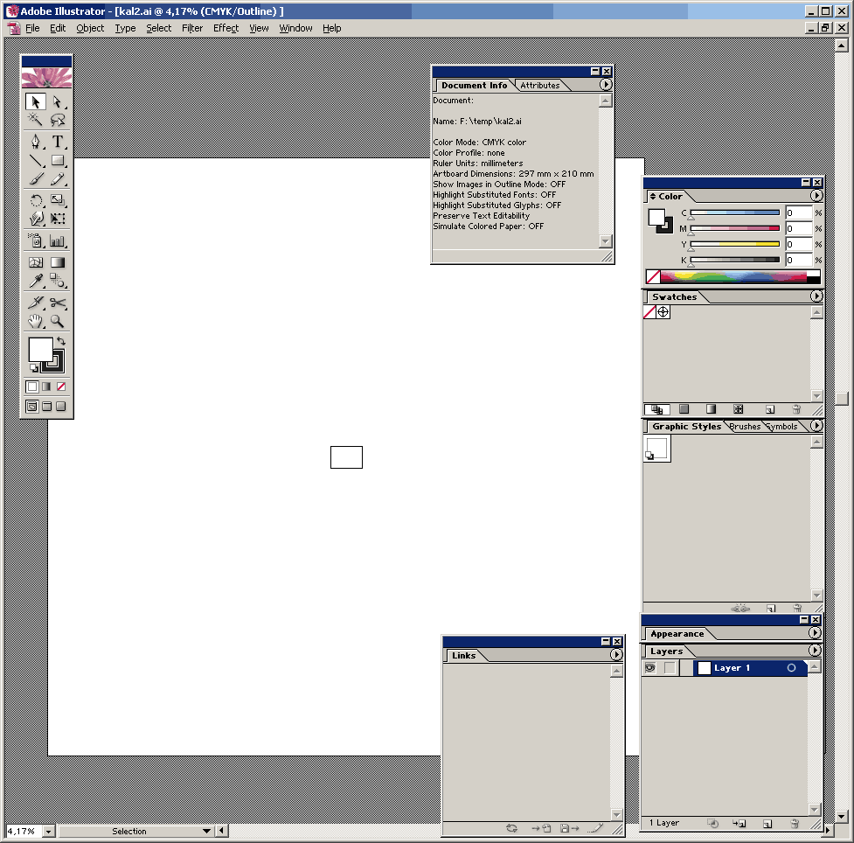The height and width of the screenshot is (843, 854).
Task: Create New Sublayer icon in Layers panel
Action: coord(739,824)
